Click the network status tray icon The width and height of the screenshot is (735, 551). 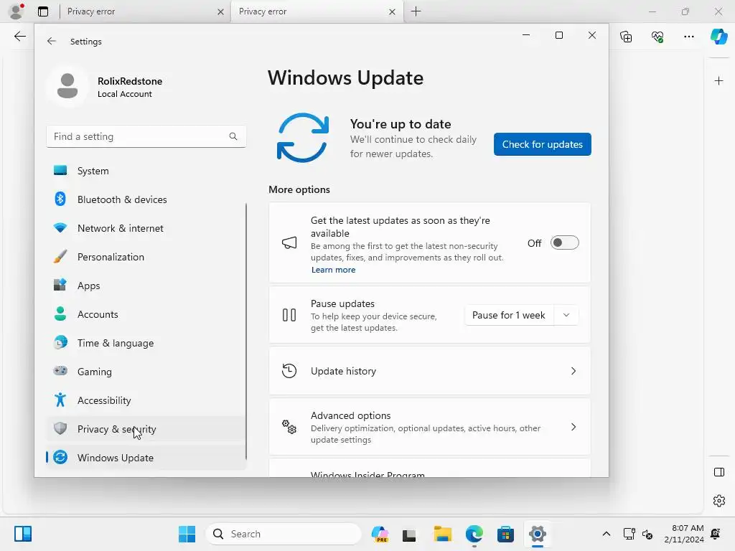click(x=629, y=534)
